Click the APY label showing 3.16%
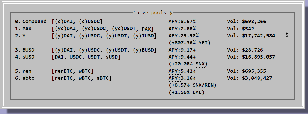 click(174, 78)
